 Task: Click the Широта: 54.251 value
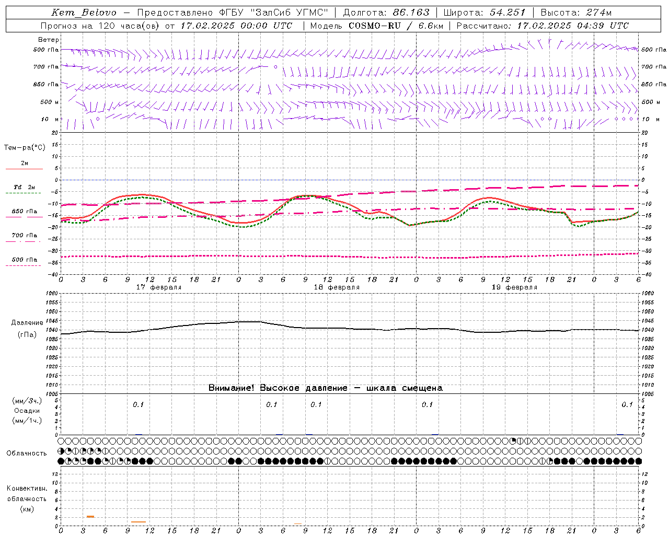pos(485,13)
